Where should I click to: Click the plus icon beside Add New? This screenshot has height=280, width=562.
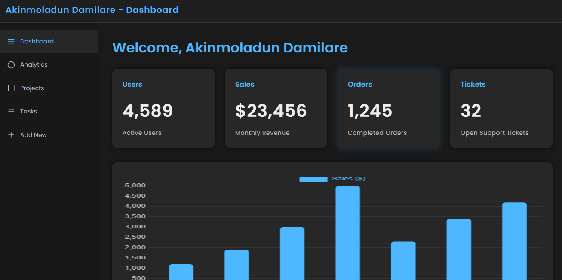point(11,135)
